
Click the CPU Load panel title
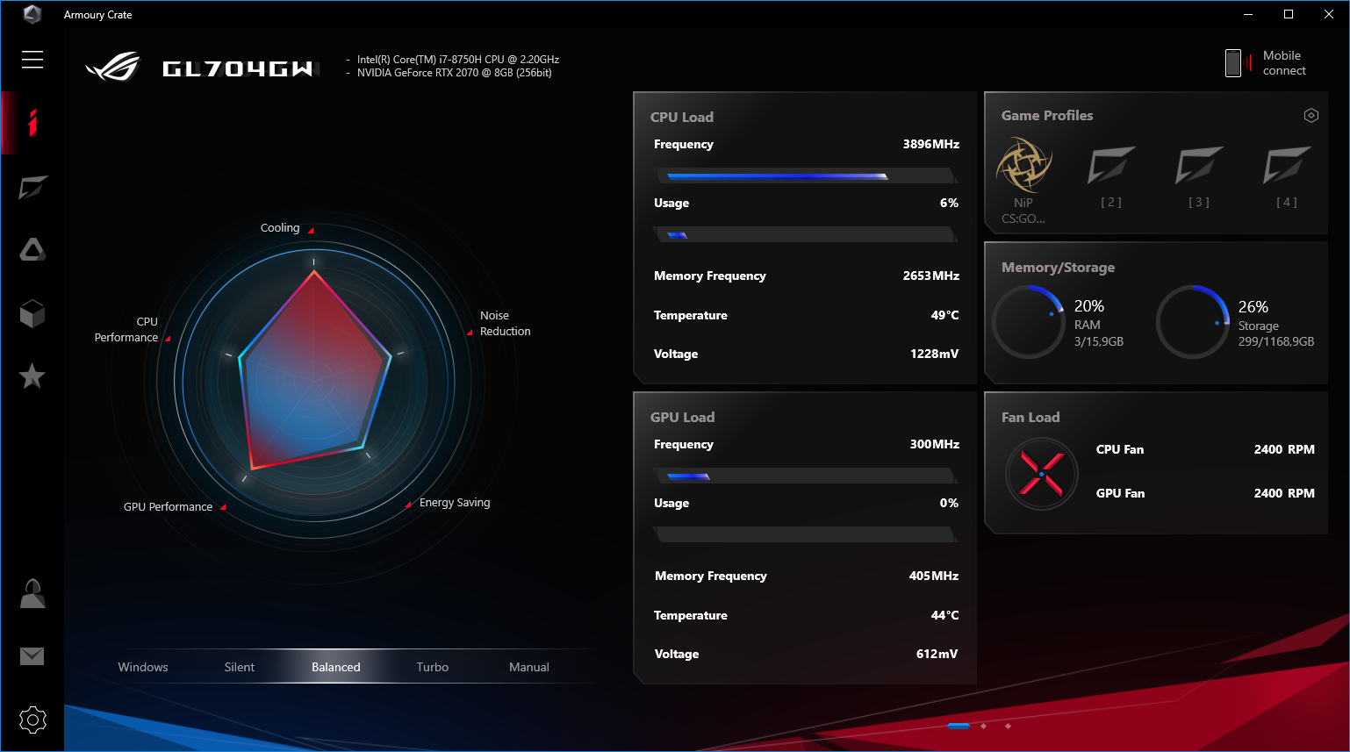(x=682, y=117)
